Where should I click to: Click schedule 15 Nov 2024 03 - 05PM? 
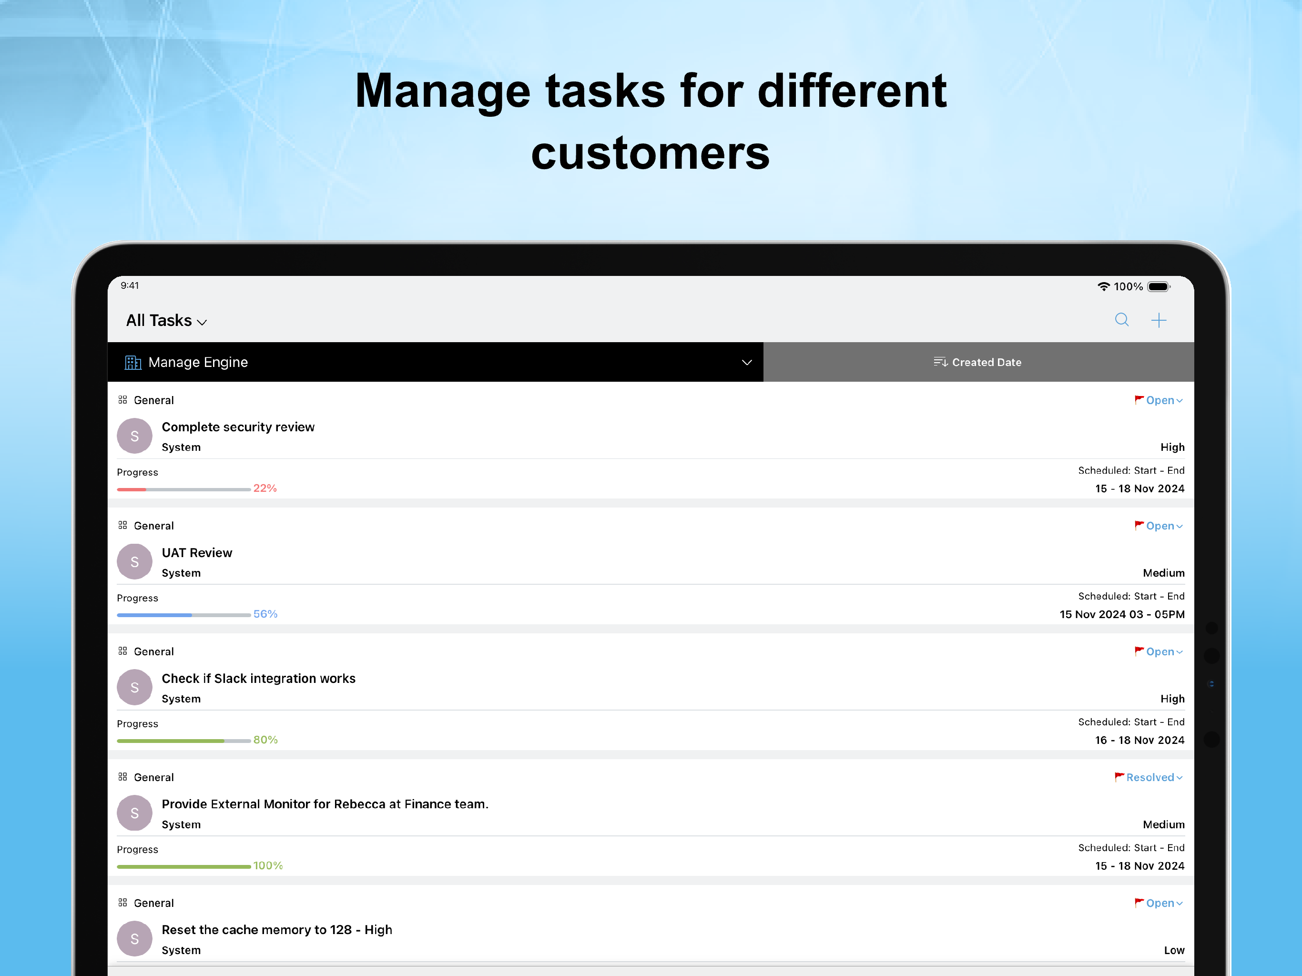pos(1122,614)
